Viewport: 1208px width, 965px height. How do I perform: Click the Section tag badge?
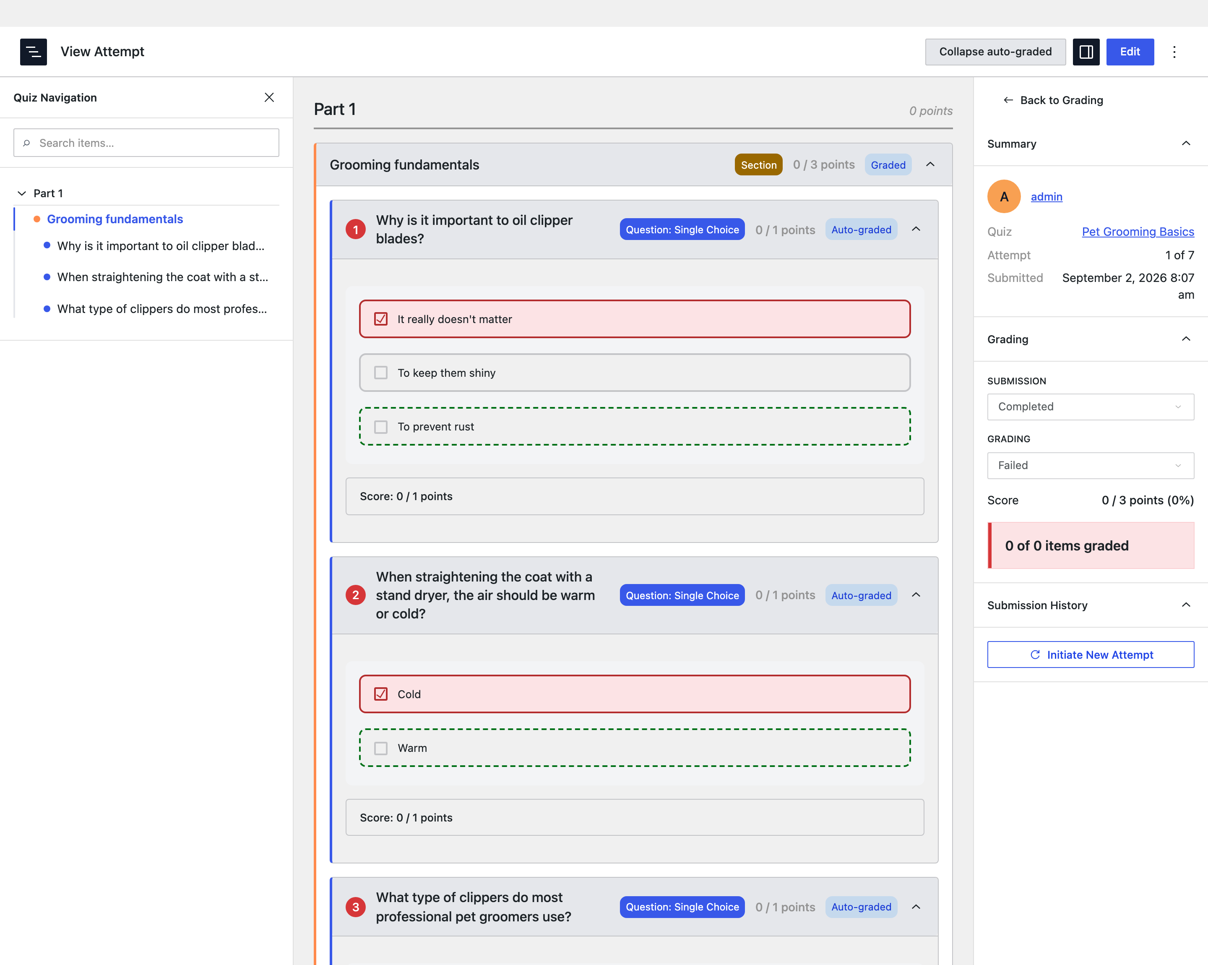click(x=758, y=165)
